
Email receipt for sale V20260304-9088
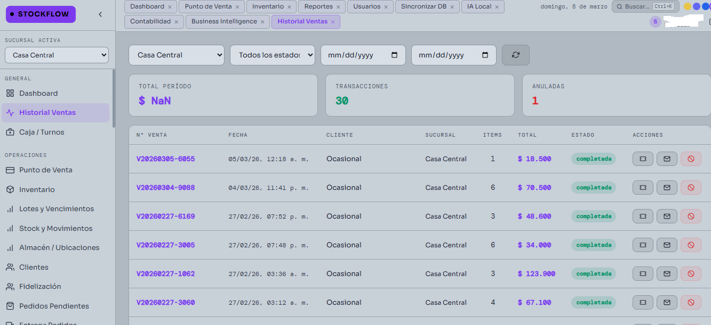pyautogui.click(x=667, y=188)
